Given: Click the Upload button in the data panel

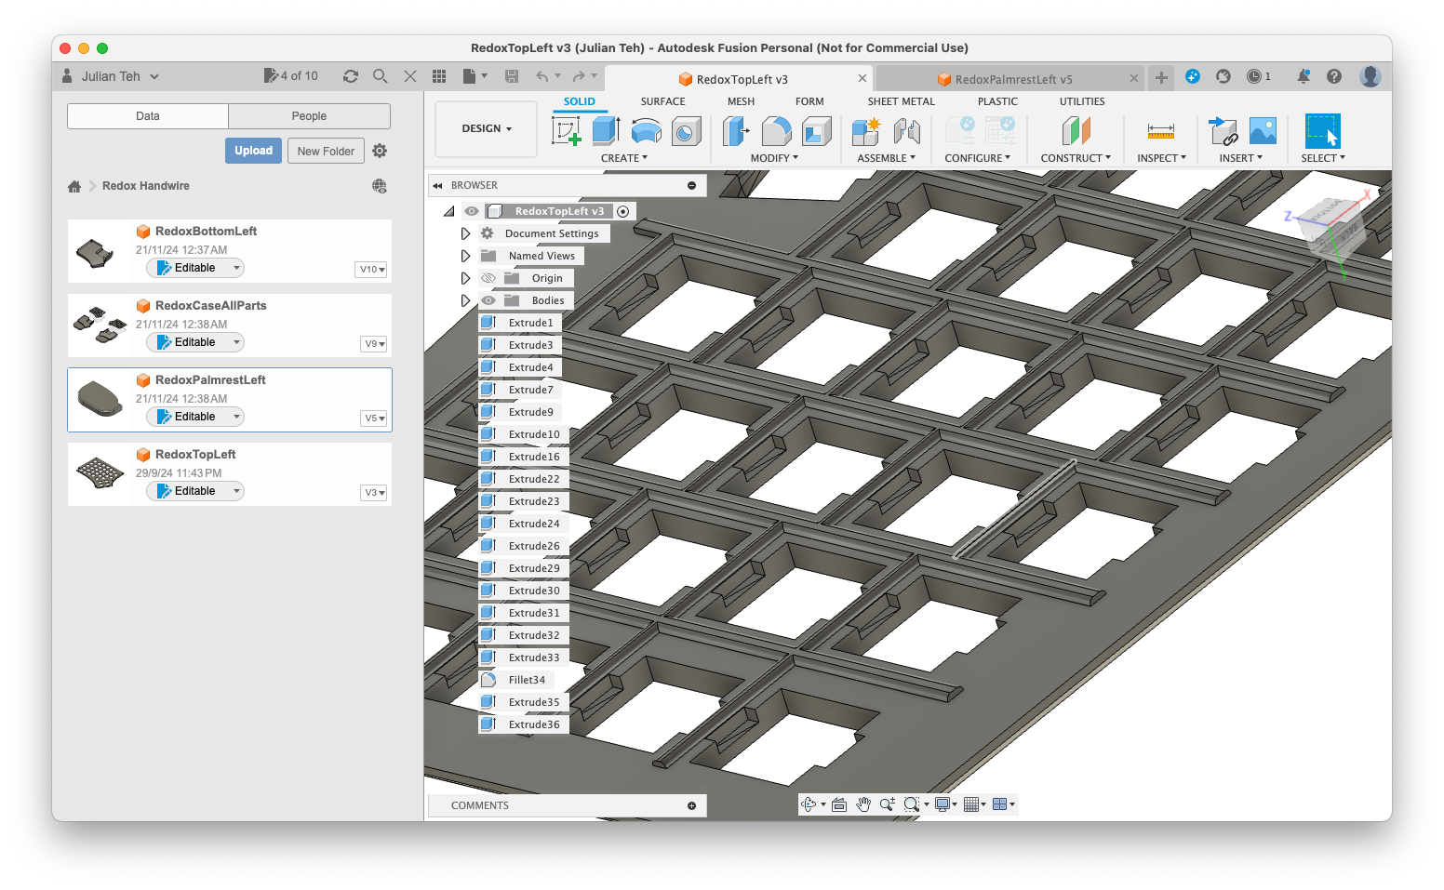Looking at the screenshot, I should coord(253,150).
